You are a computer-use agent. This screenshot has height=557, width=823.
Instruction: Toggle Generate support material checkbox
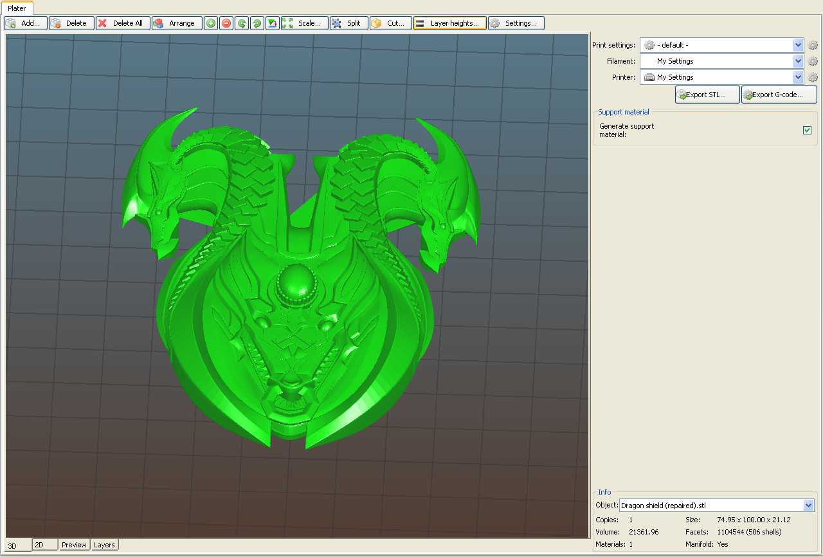pyautogui.click(x=807, y=131)
